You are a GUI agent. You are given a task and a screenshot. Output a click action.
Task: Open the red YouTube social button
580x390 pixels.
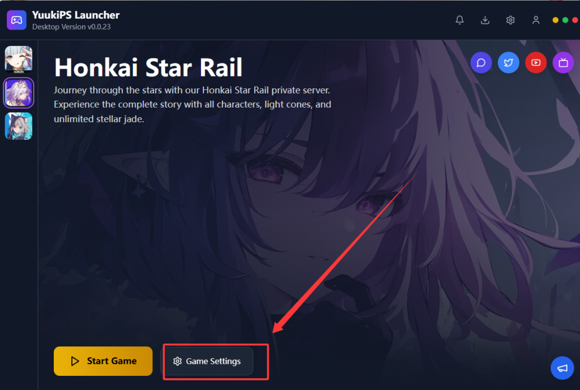[536, 62]
